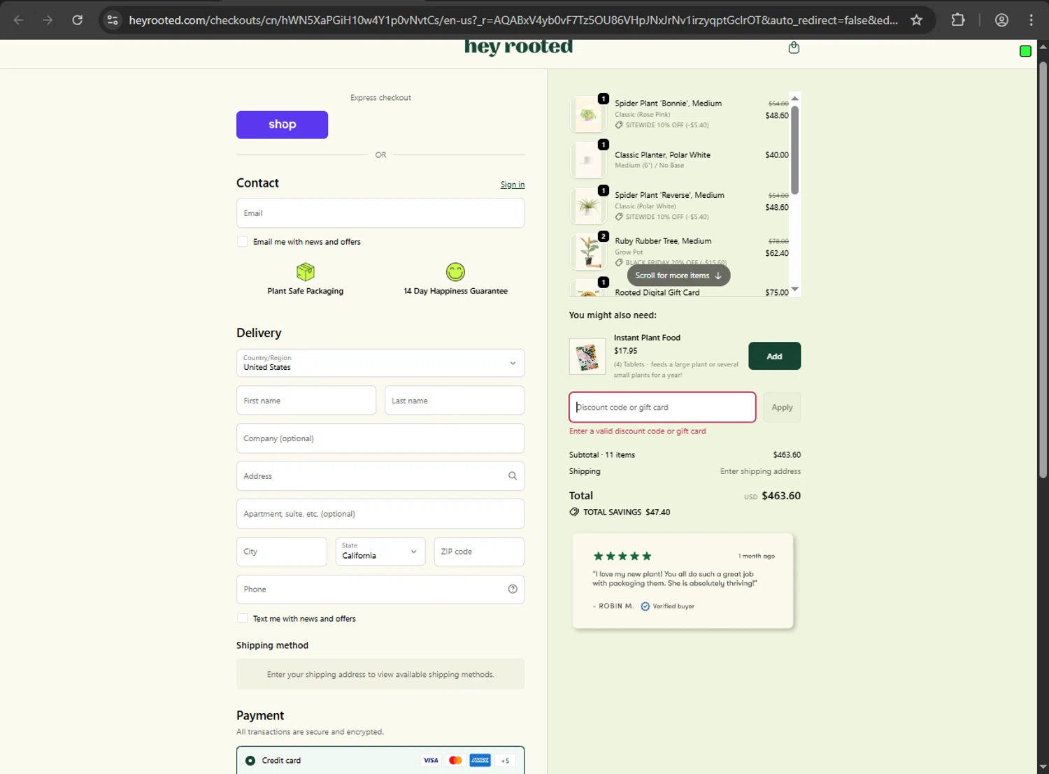1049x774 pixels.
Task: Click the address search magnifier icon
Action: [513, 476]
